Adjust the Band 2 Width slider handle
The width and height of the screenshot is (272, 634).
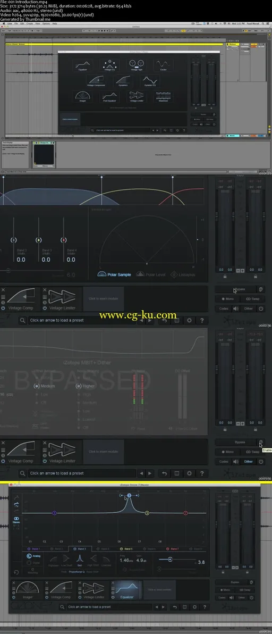click(14, 240)
